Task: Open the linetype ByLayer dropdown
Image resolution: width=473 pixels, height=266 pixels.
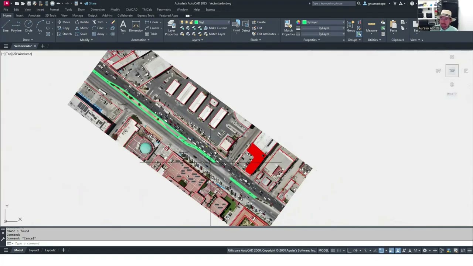Action: pyautogui.click(x=343, y=34)
